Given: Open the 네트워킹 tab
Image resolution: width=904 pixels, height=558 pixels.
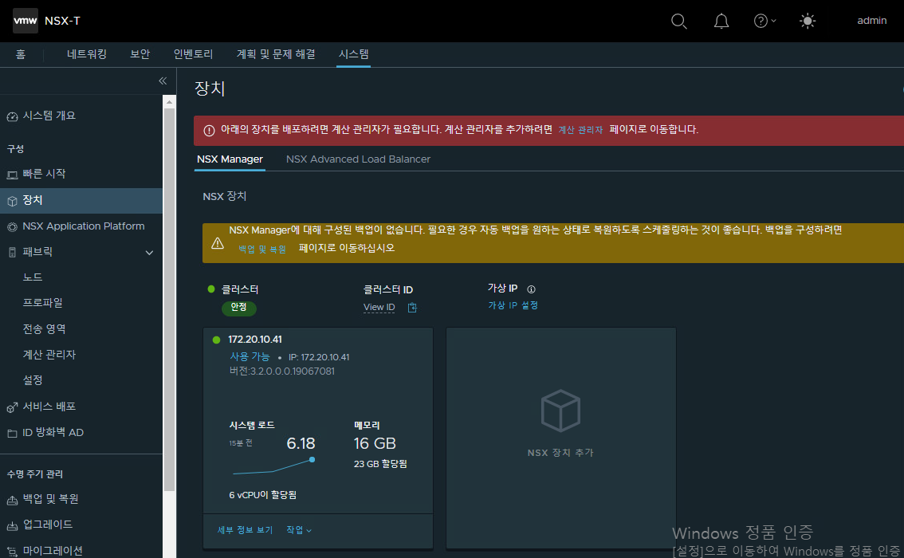Looking at the screenshot, I should tap(86, 54).
